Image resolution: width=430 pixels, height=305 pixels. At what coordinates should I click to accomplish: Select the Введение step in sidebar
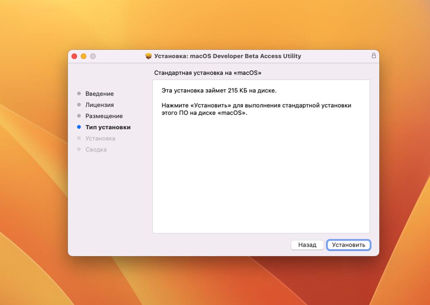coord(99,94)
